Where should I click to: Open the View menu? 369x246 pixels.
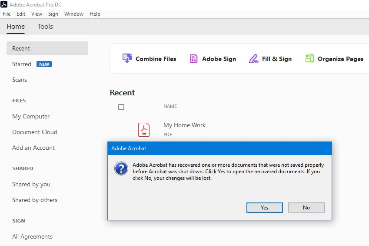pos(37,14)
